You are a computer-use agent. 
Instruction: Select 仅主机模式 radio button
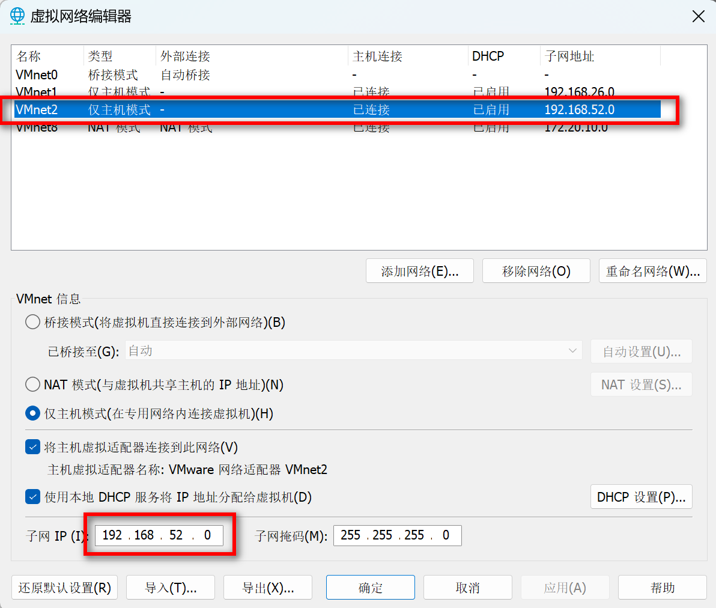click(33, 413)
